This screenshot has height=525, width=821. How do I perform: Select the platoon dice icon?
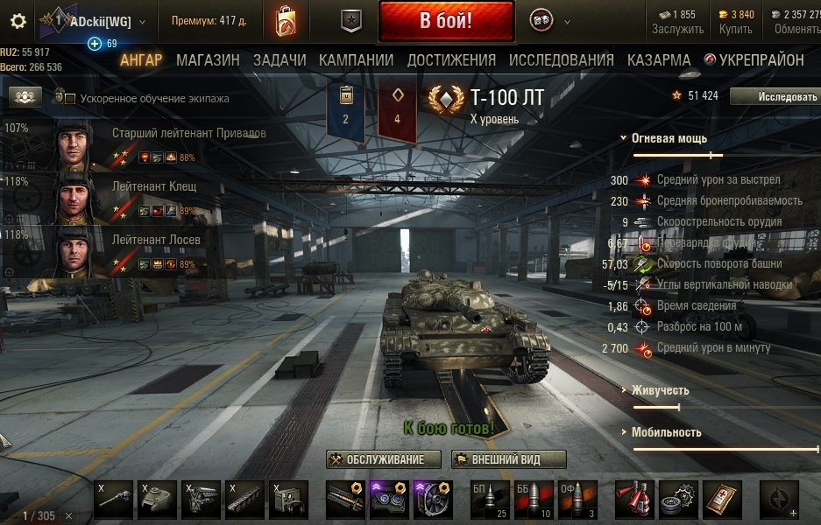(541, 21)
